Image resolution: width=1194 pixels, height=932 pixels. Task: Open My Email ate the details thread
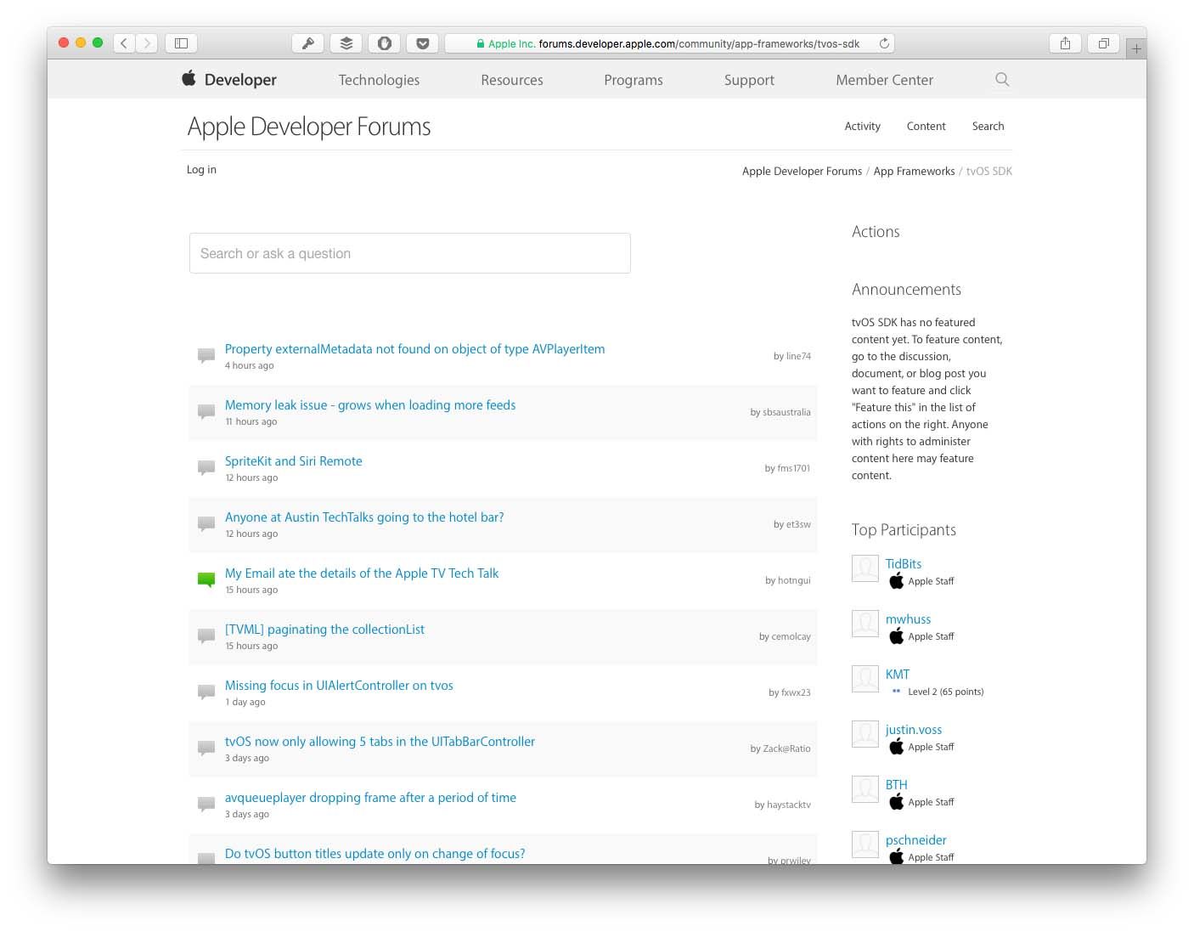point(362,573)
